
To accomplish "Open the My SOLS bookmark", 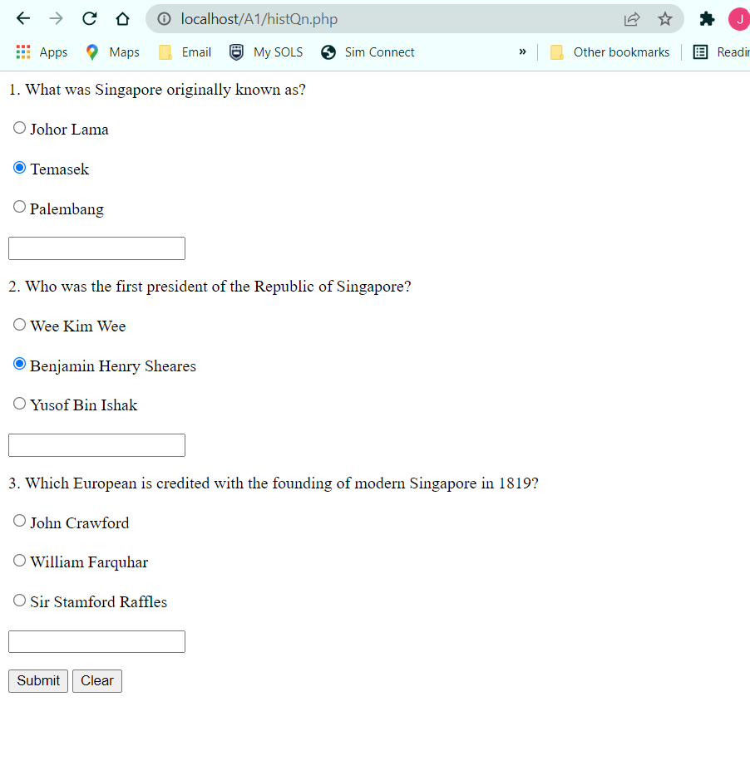I will 266,52.
